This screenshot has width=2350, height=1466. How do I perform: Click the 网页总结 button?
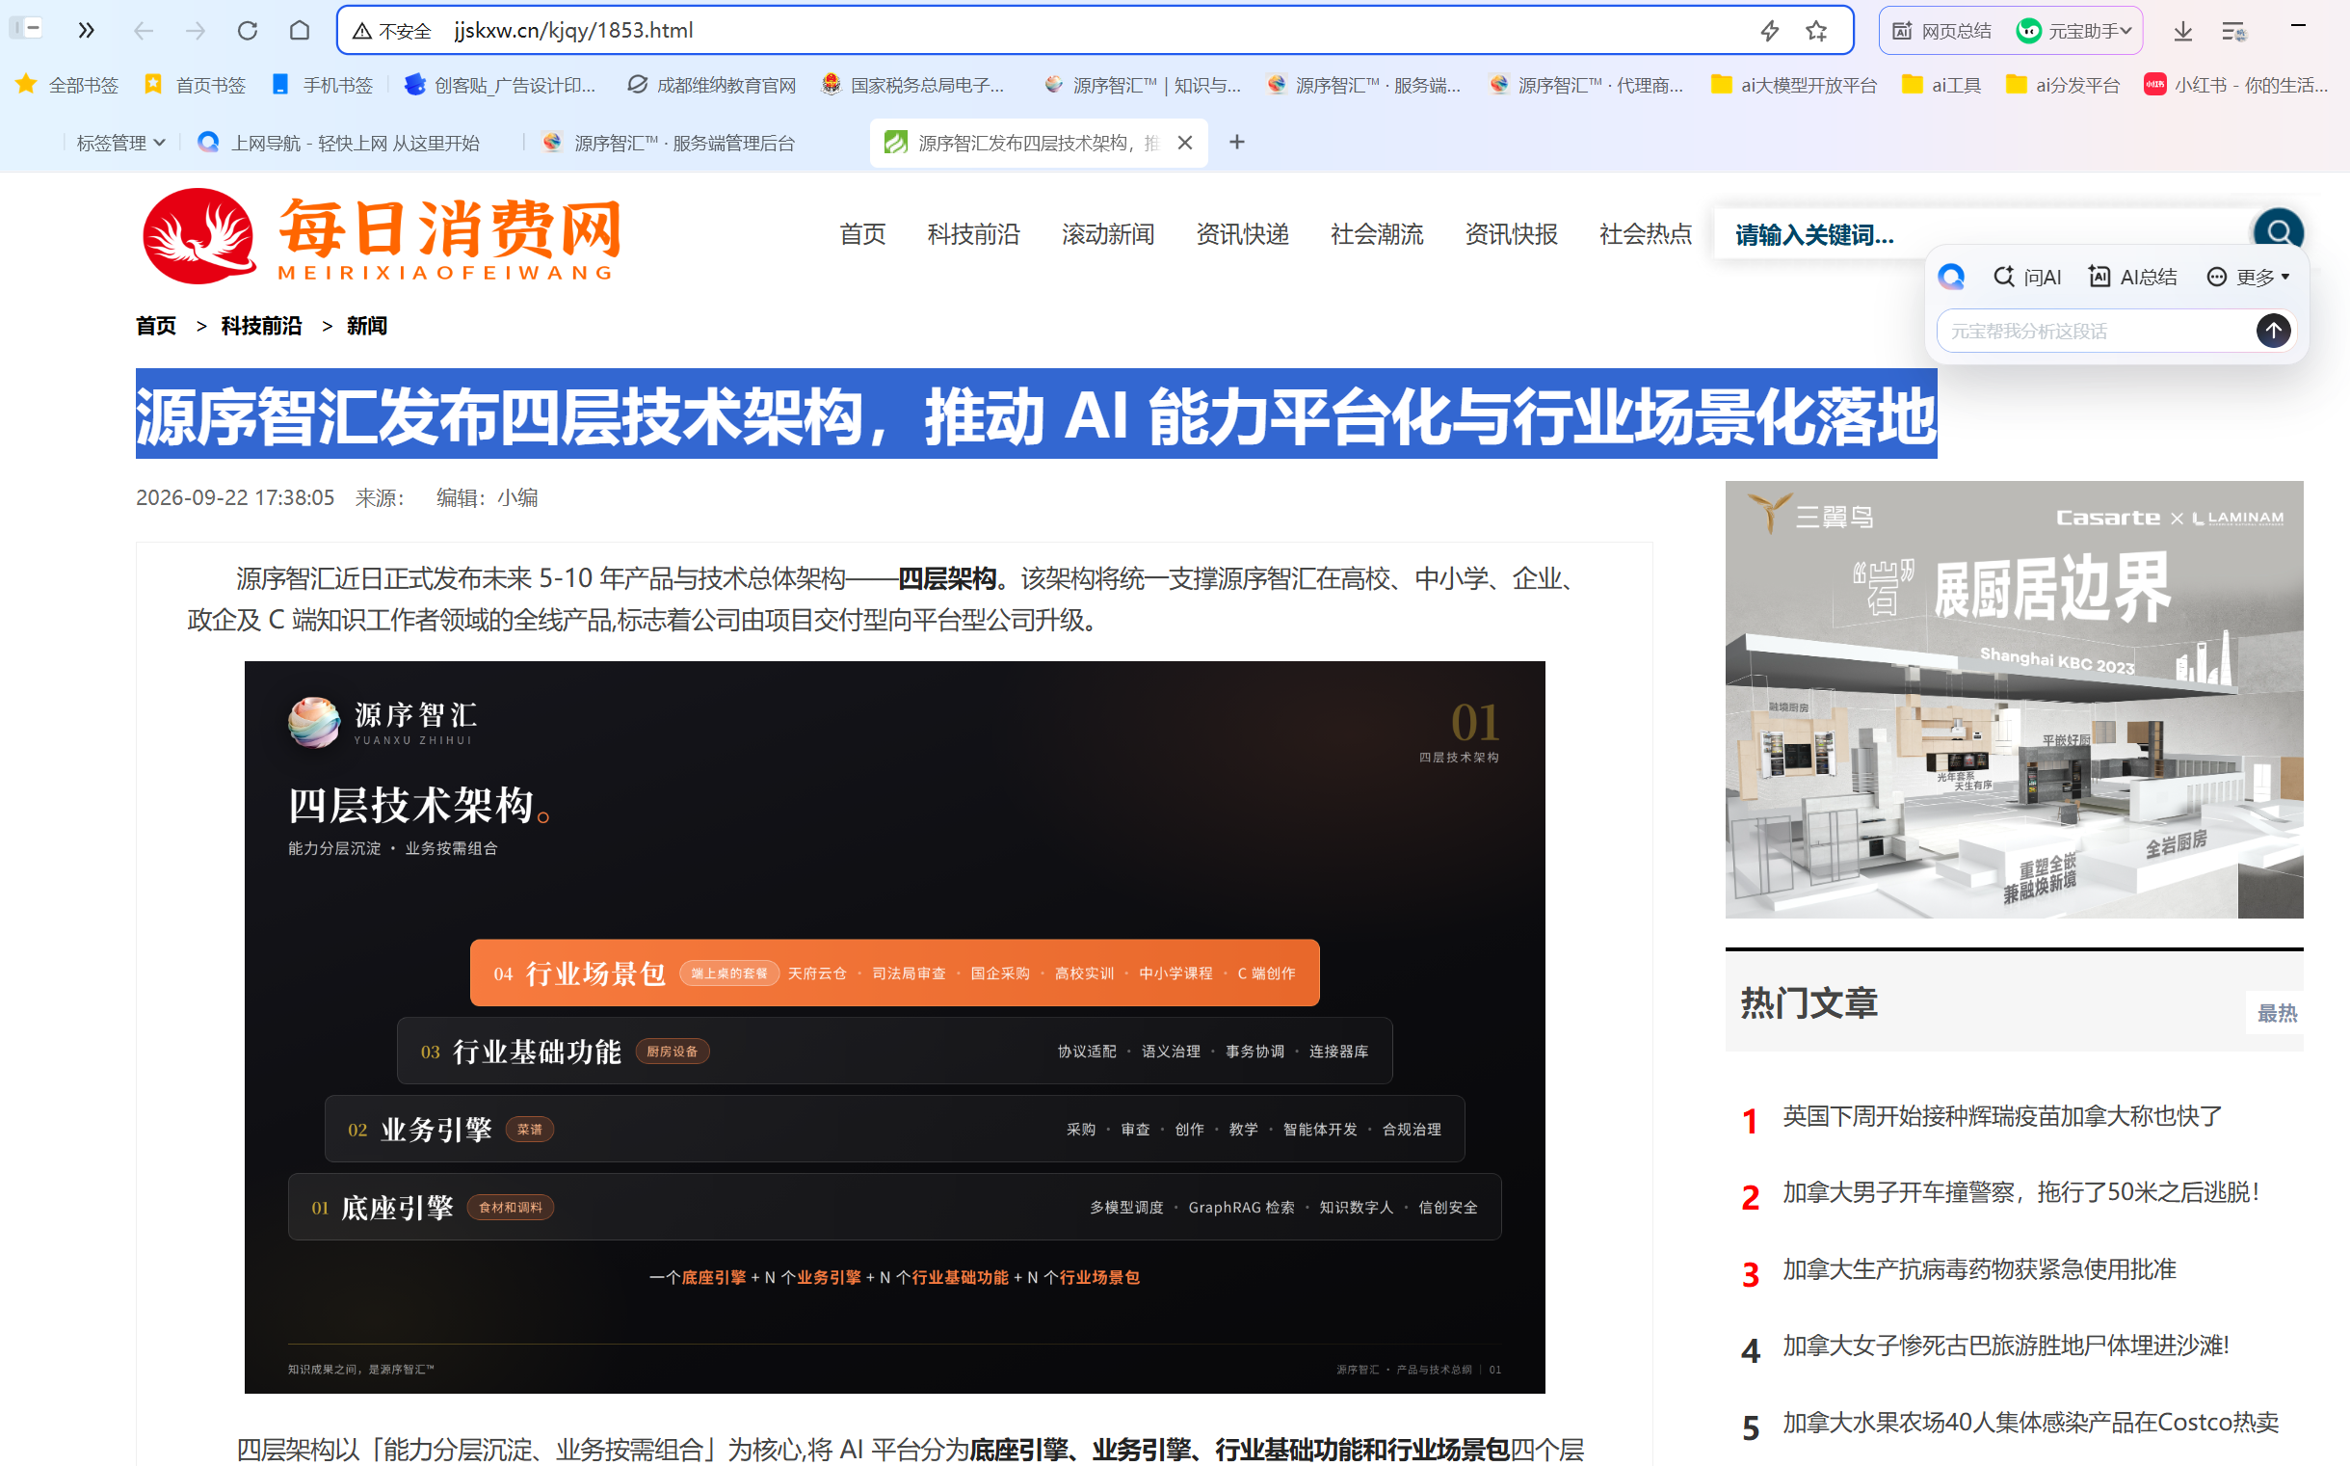pyautogui.click(x=1942, y=31)
